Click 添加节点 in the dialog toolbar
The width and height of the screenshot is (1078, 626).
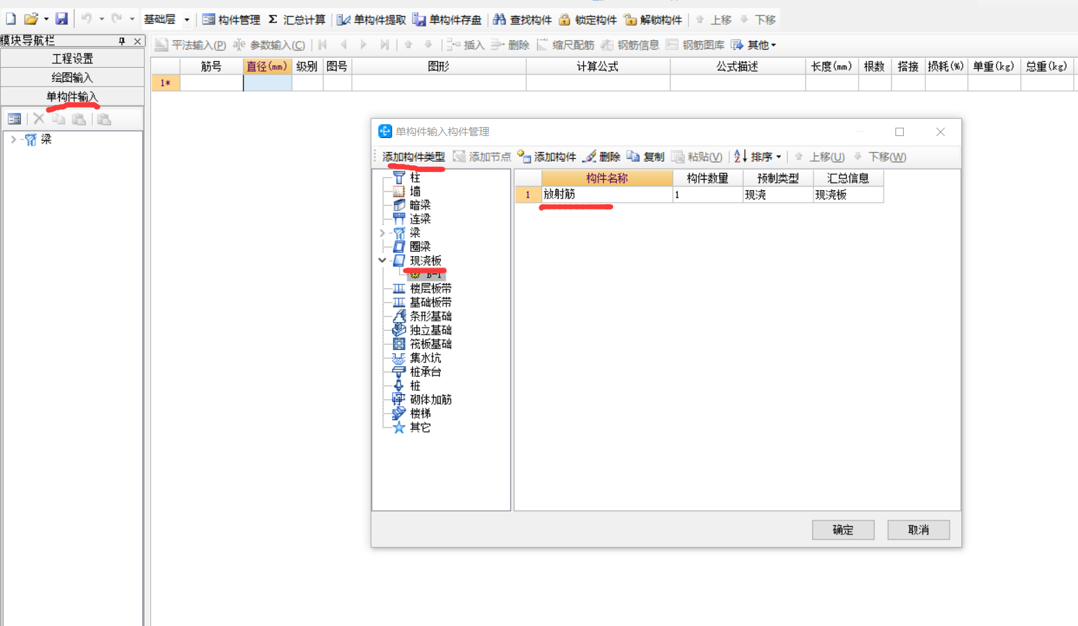pyautogui.click(x=482, y=157)
